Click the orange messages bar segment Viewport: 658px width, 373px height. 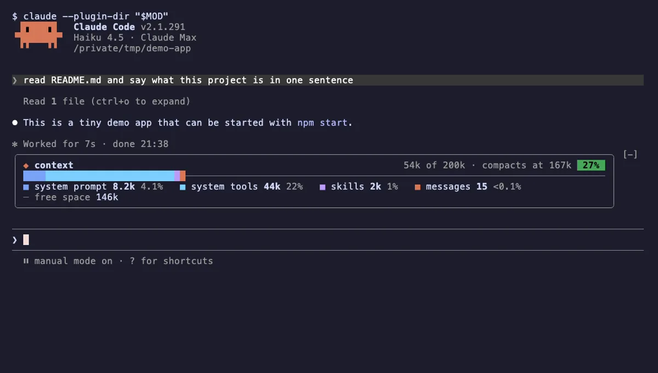pyautogui.click(x=183, y=176)
